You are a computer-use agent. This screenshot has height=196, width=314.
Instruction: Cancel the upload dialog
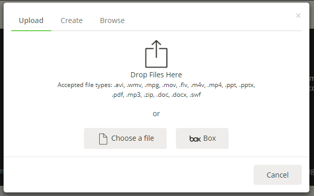click(278, 175)
